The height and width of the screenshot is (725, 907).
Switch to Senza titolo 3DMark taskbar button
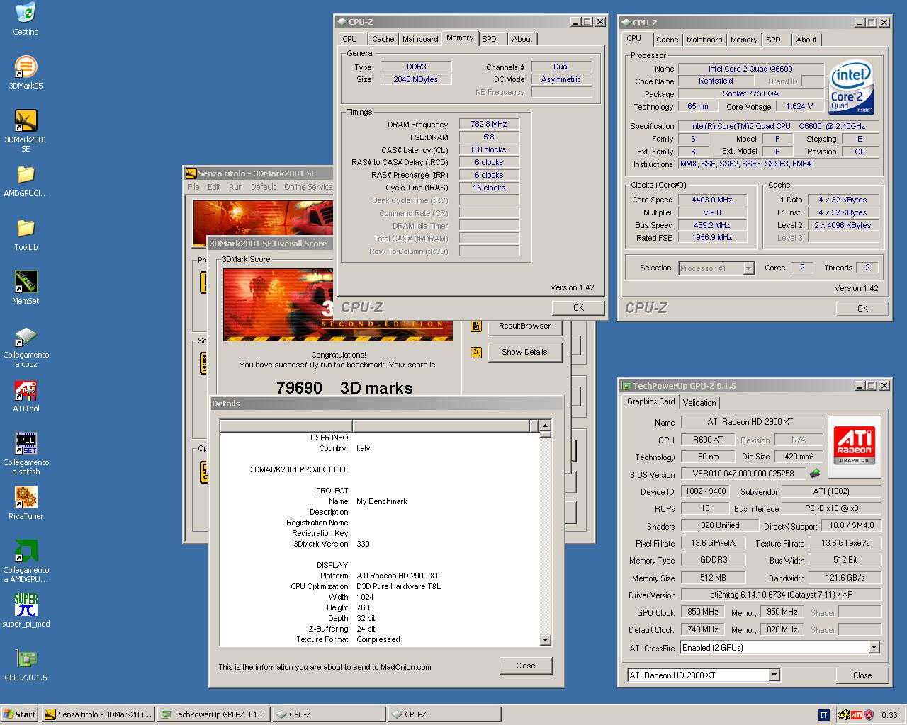[x=98, y=714]
